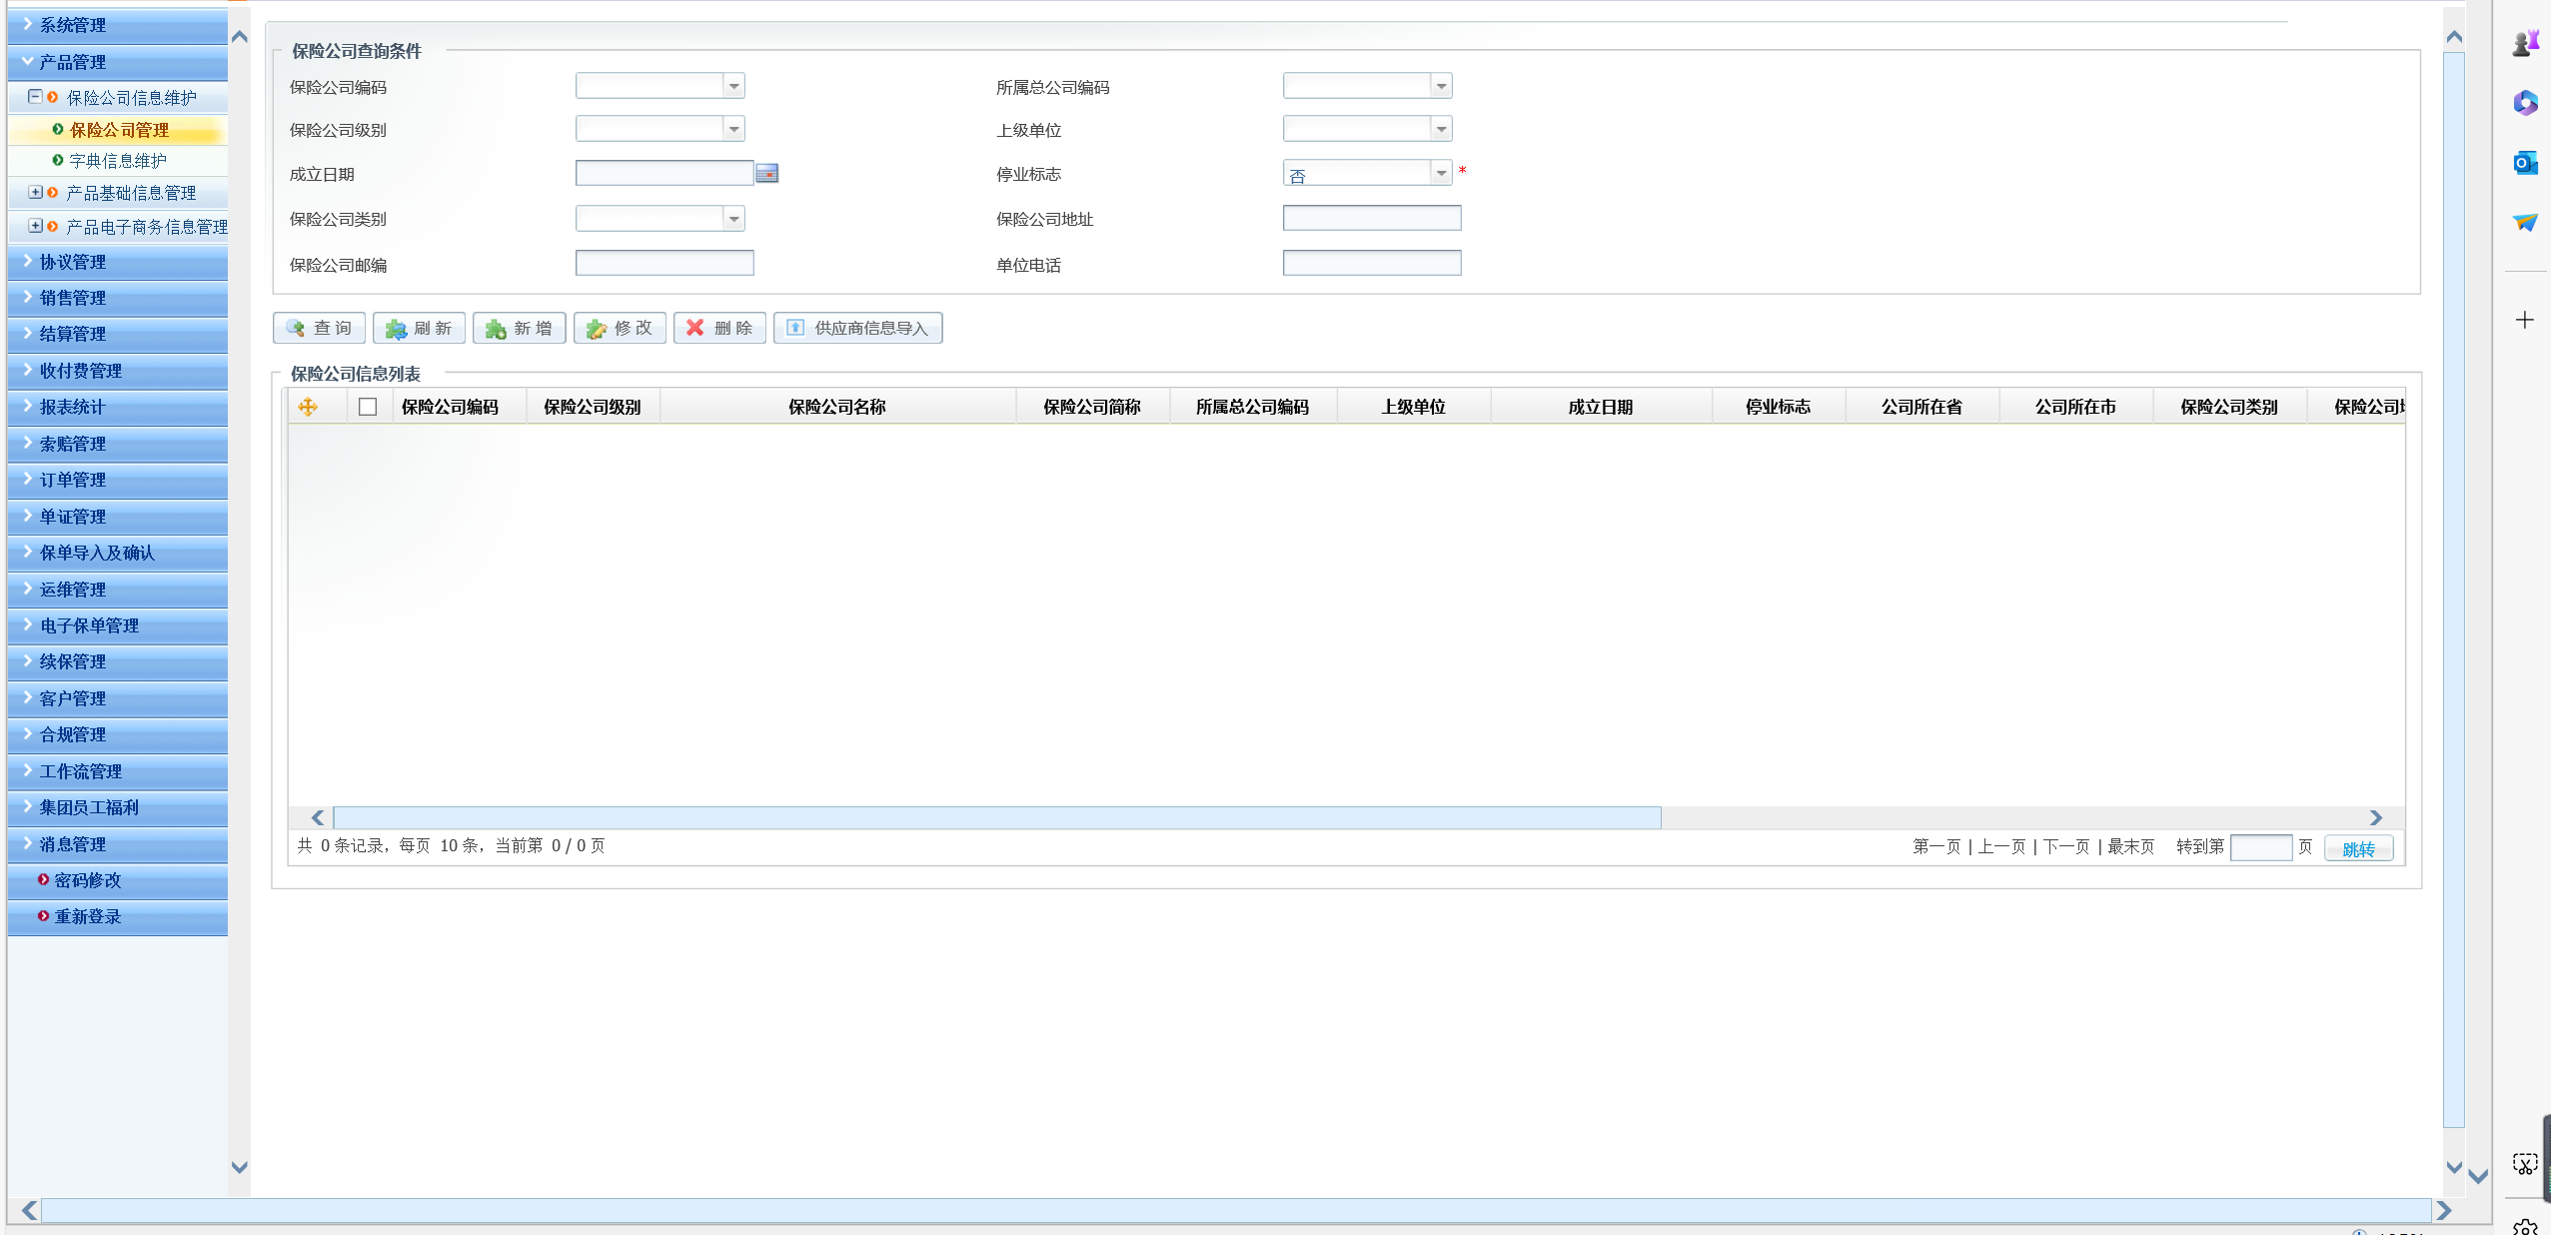This screenshot has height=1235, width=2551.
Task: Open the 销售管理 menu section
Action: (117, 298)
